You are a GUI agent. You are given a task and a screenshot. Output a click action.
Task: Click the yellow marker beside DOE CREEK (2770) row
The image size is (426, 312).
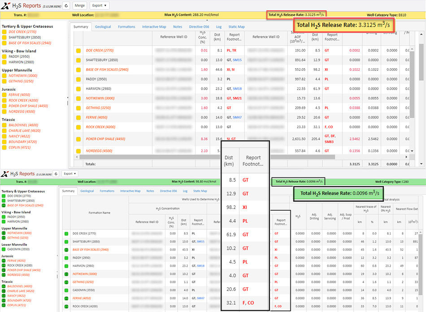click(78, 51)
